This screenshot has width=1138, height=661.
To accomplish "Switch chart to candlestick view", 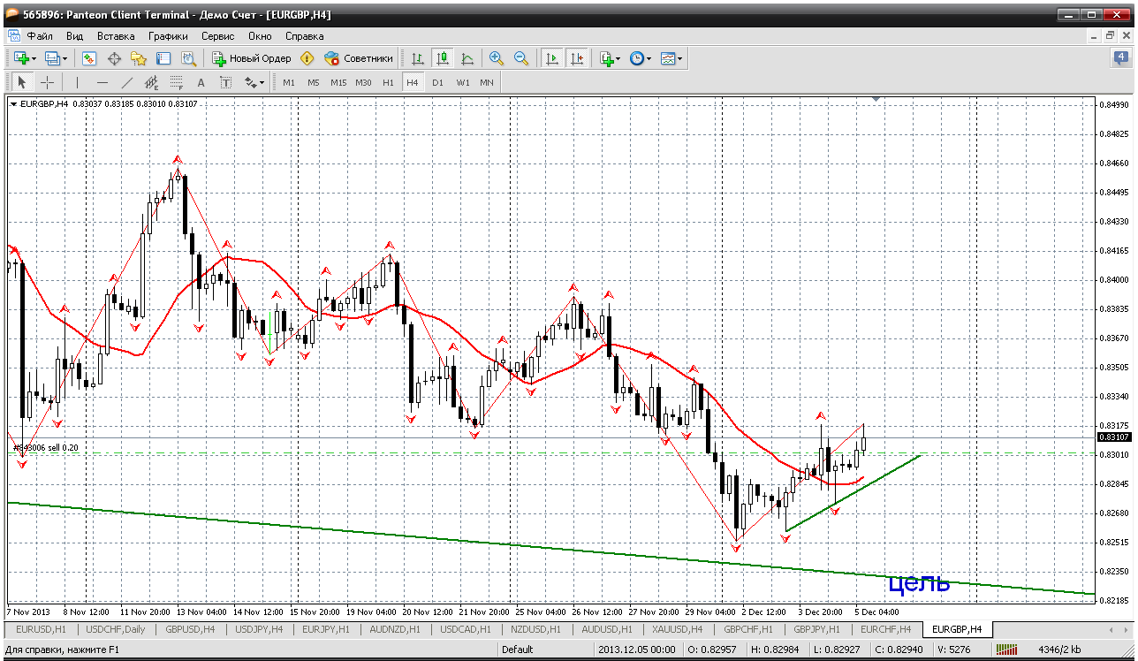I will [x=443, y=58].
